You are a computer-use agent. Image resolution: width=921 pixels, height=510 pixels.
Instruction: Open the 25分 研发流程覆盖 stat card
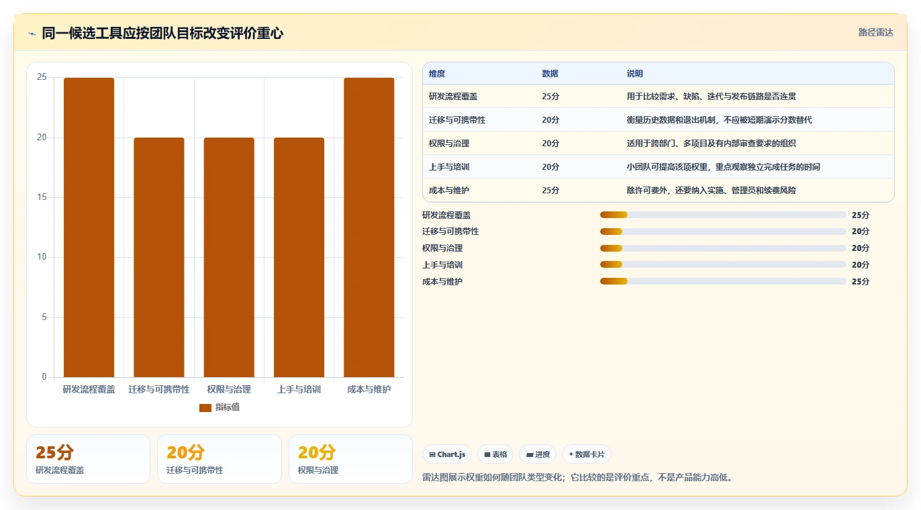tap(88, 459)
